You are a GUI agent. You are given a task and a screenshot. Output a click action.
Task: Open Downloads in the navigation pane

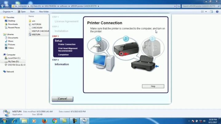(x=13, y=24)
